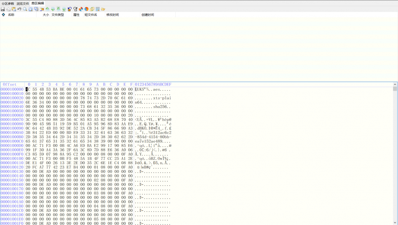Click offset row 00001000C0
398x225 pixels.
point(12,141)
